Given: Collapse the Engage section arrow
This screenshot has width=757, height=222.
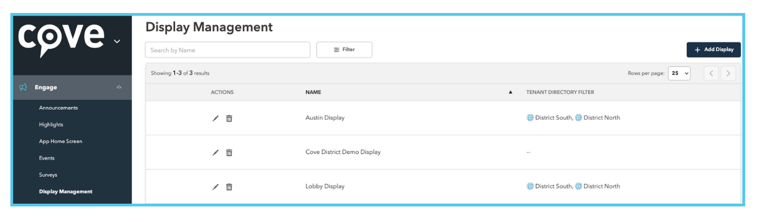Looking at the screenshot, I should (119, 87).
